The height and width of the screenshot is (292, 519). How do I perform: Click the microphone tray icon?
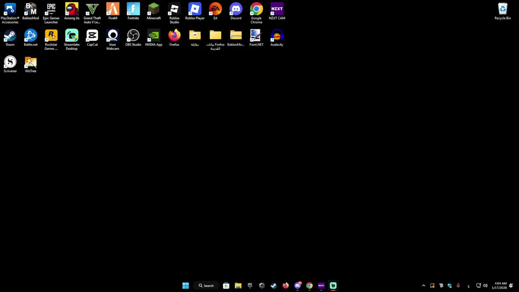[x=458, y=286]
